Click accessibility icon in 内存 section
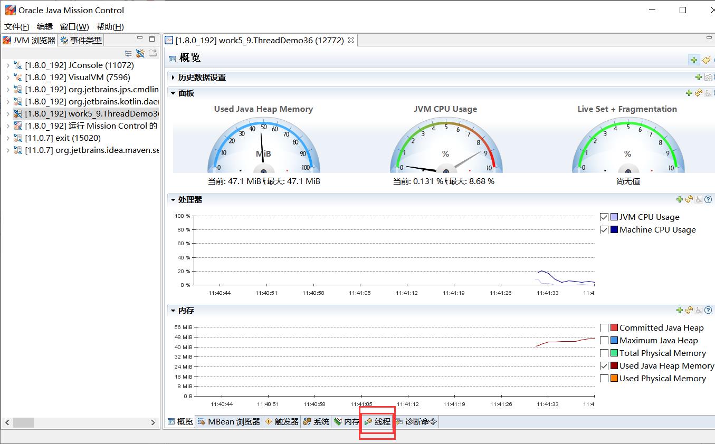715x444 pixels. [x=699, y=311]
